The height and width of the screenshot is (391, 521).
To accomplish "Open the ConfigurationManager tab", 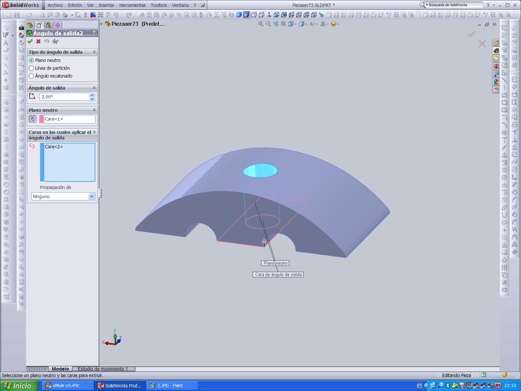I will 49,25.
